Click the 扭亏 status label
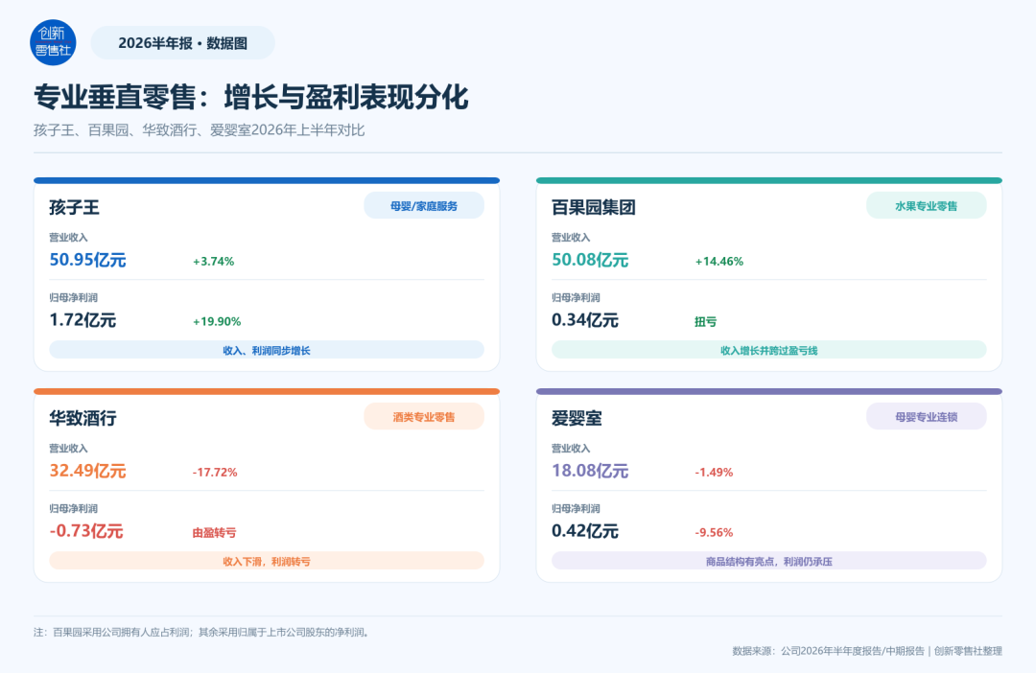The width and height of the screenshot is (1036, 673). [706, 321]
